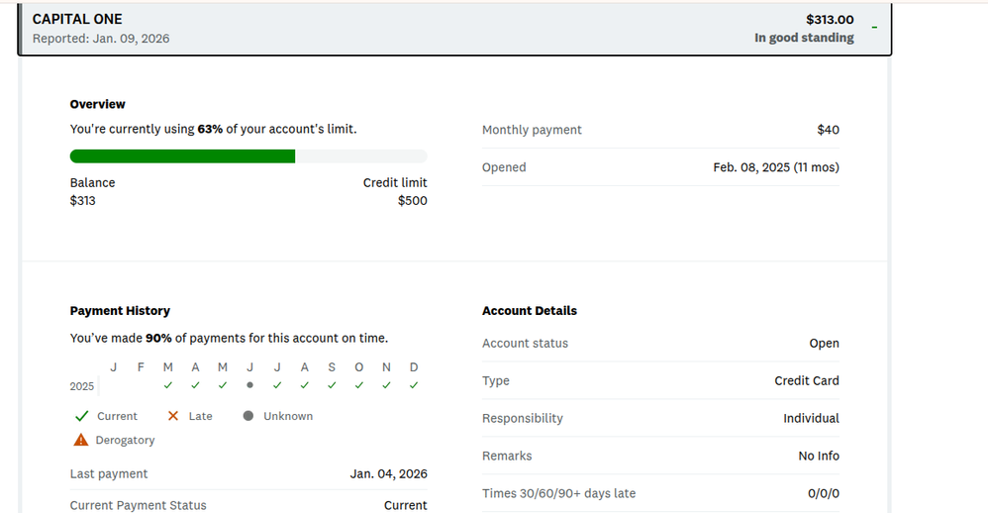This screenshot has width=988, height=513.
Task: Click the 2025 year row label
Action: [x=82, y=386]
